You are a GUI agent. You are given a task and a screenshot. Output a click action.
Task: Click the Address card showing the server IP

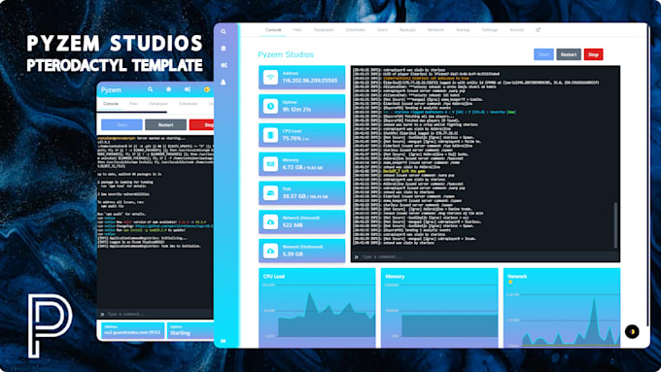click(x=302, y=77)
